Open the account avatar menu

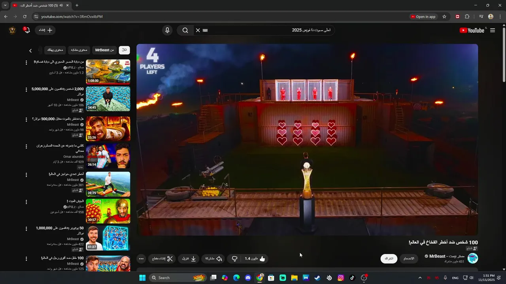12,30
